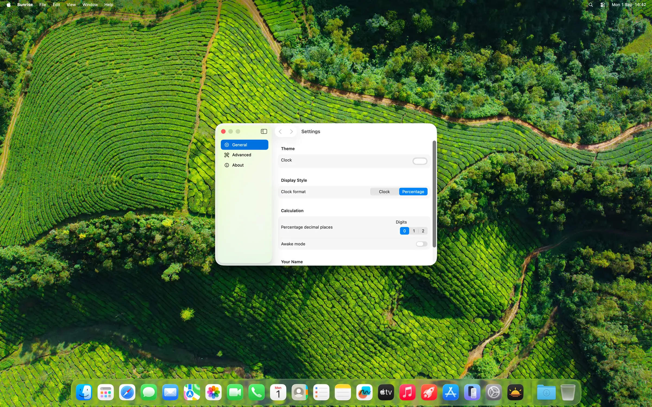Open the Downloads folder in Dock
Screen dimensions: 652x407
click(546, 392)
